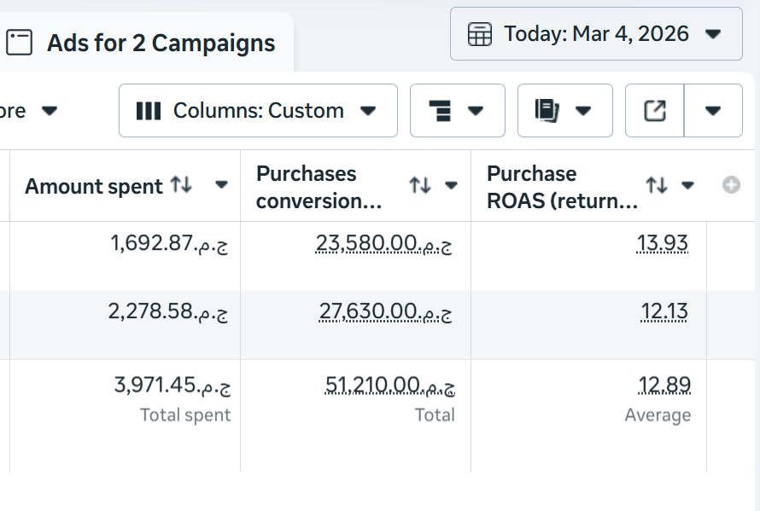Viewport: 760px width, 511px height.
Task: Sort by Purchase ROAS column
Action: [x=657, y=185]
